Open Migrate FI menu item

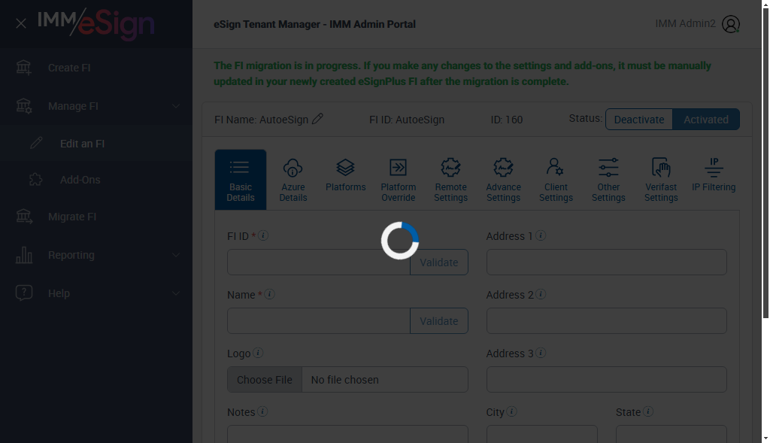pos(96,217)
